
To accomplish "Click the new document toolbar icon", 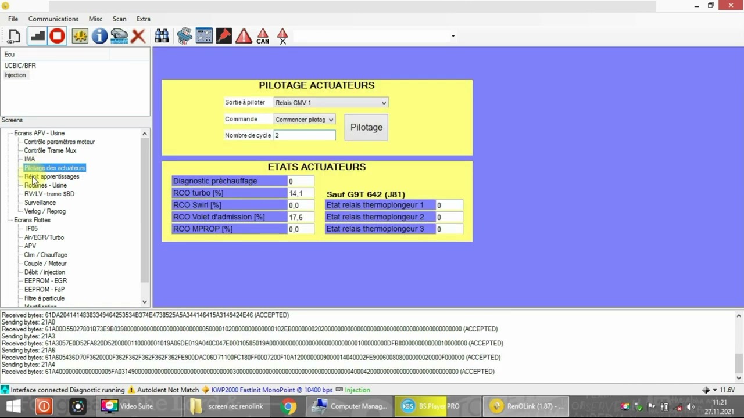I will click(x=15, y=36).
